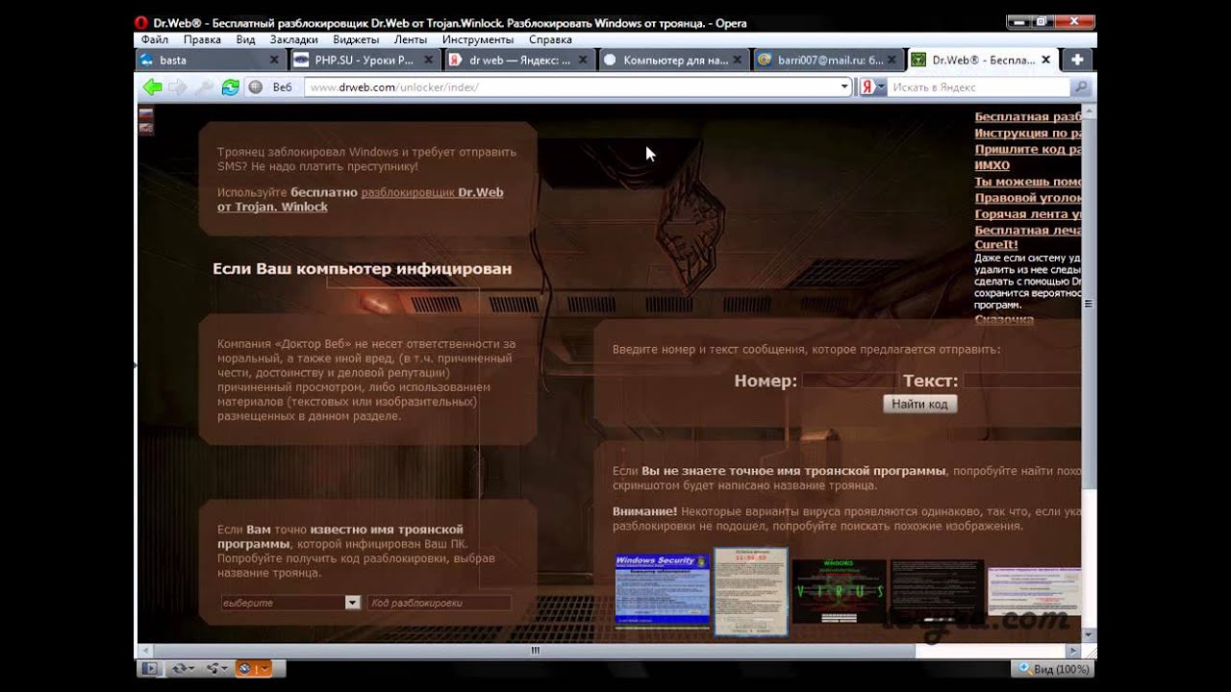Close the PHP.SU tab
This screenshot has height=692, width=1231.
(x=428, y=60)
